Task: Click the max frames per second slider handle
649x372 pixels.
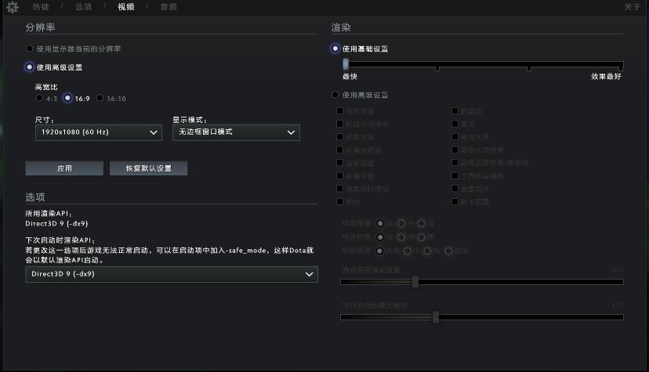Action: coord(436,317)
